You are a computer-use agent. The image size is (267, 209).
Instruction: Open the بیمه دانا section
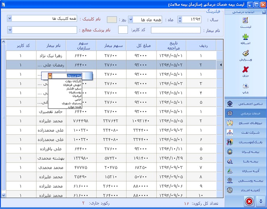click(246, 161)
